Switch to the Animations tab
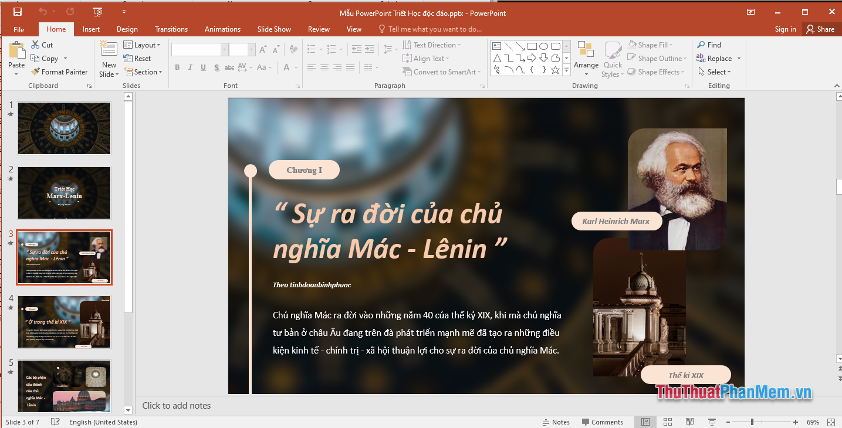The width and height of the screenshot is (842, 428). 222,28
